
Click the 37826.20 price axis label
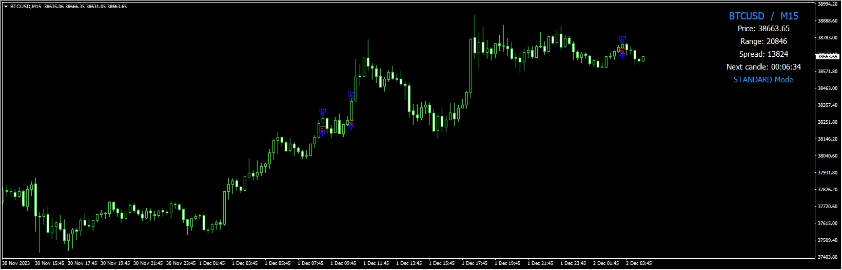tap(827, 190)
